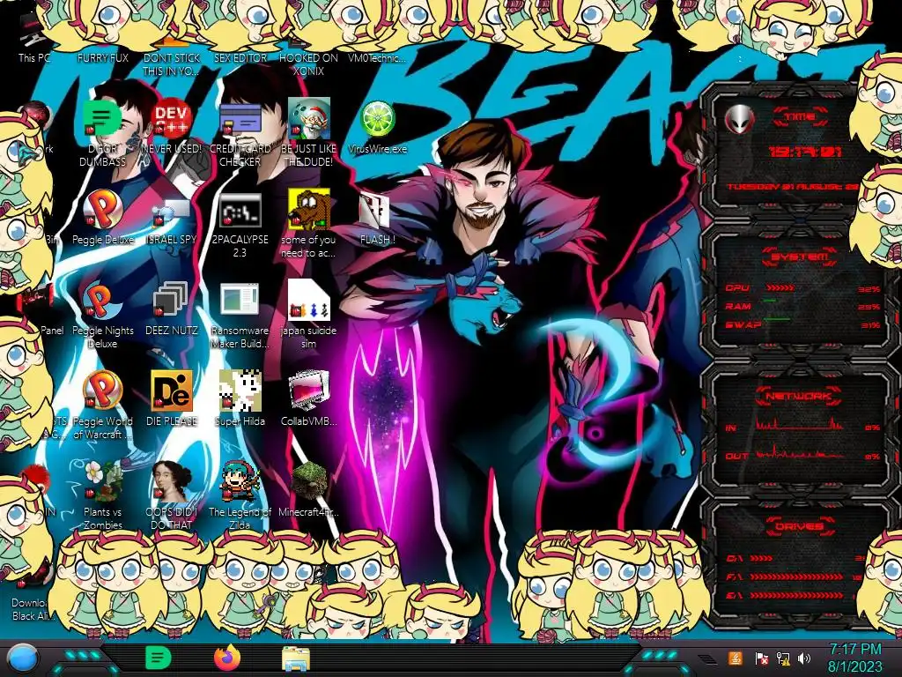The height and width of the screenshot is (677, 902).
Task: Select the 'This PC' desktop label
Action: click(x=34, y=58)
